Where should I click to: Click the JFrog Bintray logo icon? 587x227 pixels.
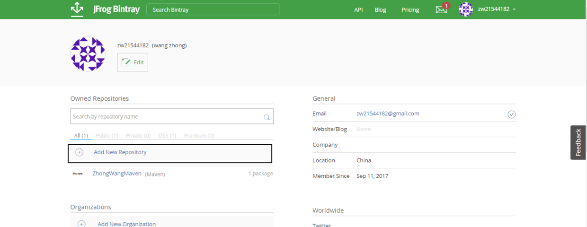(x=77, y=9)
